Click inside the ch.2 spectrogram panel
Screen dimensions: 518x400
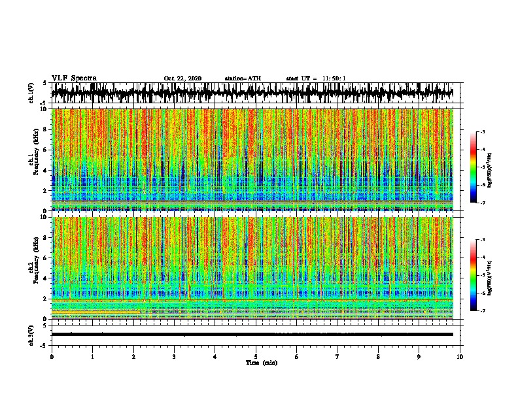[252, 268]
